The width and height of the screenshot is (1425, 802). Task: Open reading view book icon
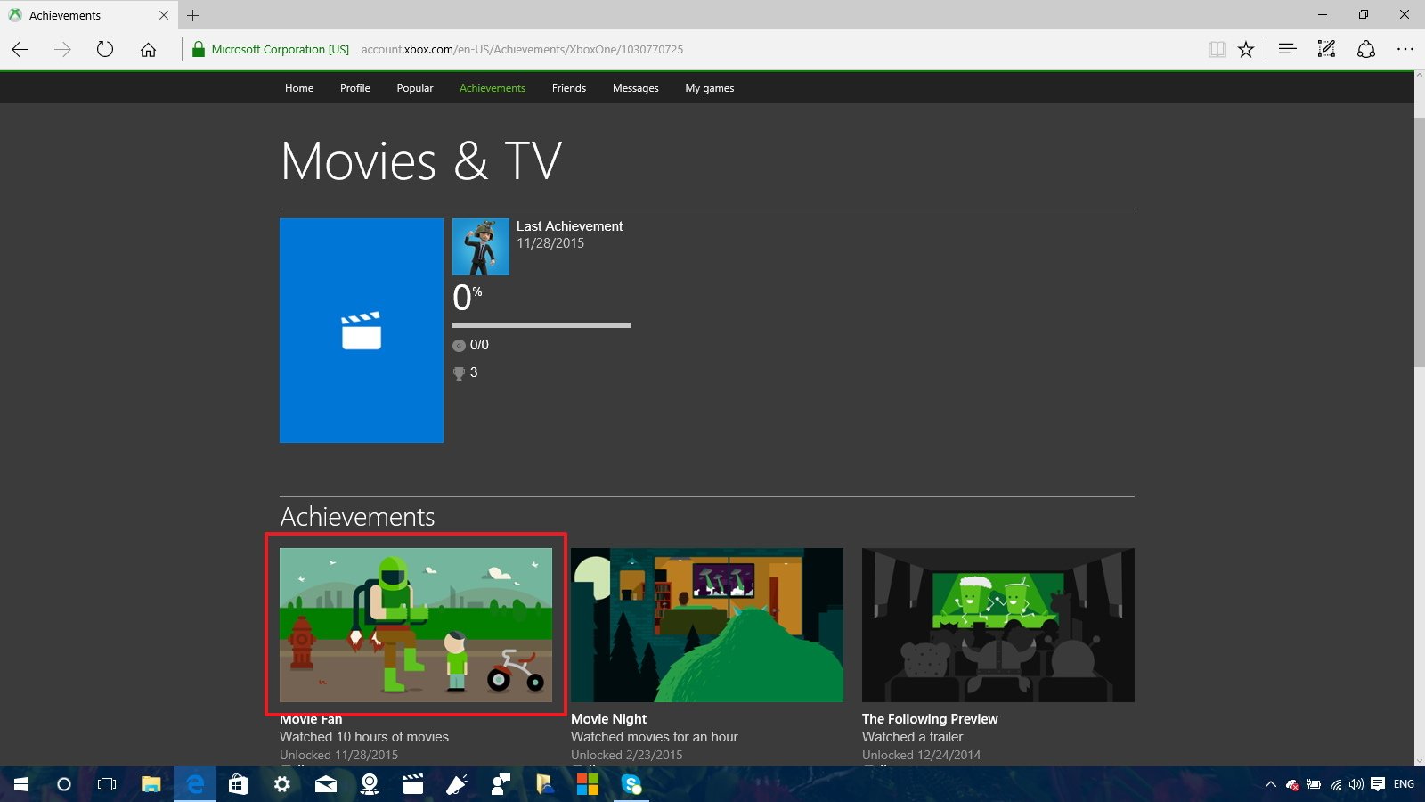1217,50
